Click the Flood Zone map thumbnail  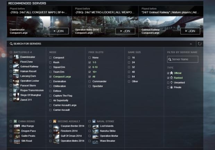16,62
